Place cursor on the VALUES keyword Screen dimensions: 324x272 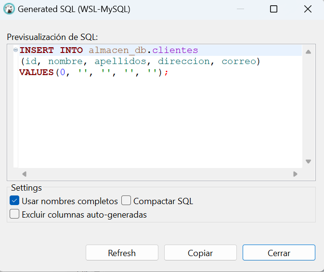(37, 72)
